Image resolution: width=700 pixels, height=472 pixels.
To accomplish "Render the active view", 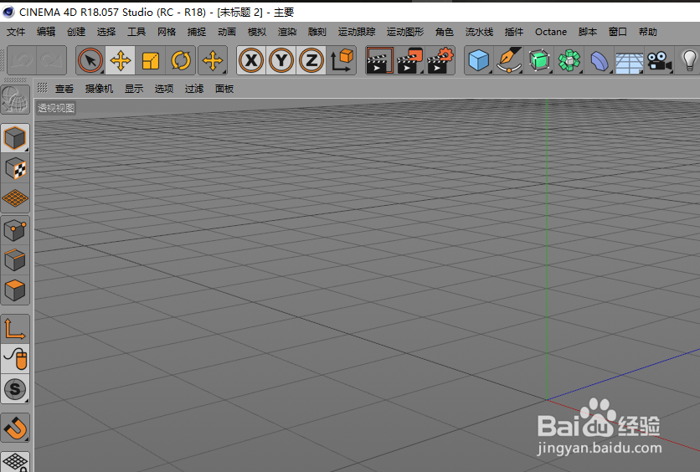I will pyautogui.click(x=379, y=60).
